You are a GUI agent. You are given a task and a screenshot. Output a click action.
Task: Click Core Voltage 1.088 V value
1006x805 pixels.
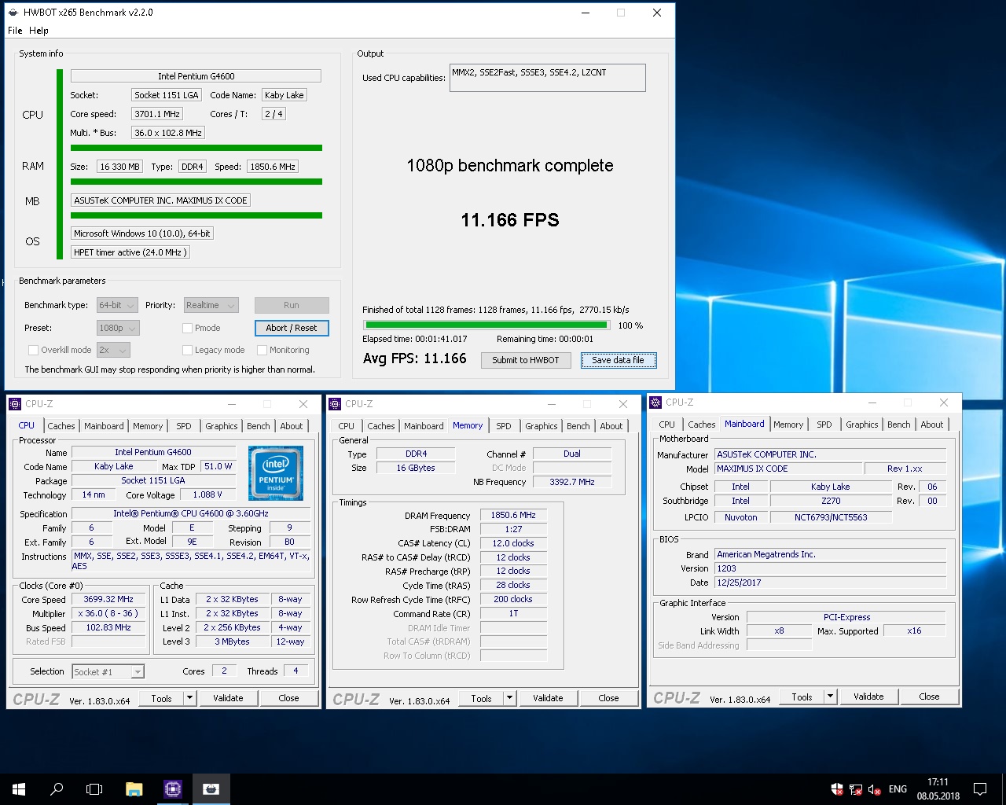207,494
